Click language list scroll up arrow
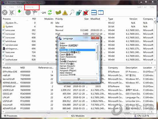 97,44
